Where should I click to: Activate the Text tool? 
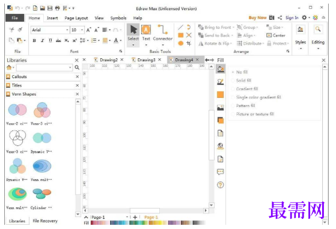[146, 35]
